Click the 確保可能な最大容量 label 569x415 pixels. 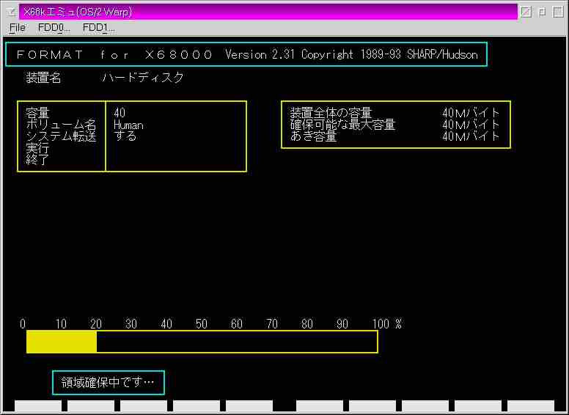coord(342,125)
